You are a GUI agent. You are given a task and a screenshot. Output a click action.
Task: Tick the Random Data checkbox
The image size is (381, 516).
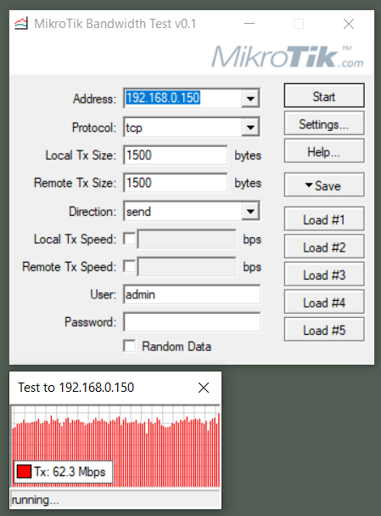tap(129, 346)
